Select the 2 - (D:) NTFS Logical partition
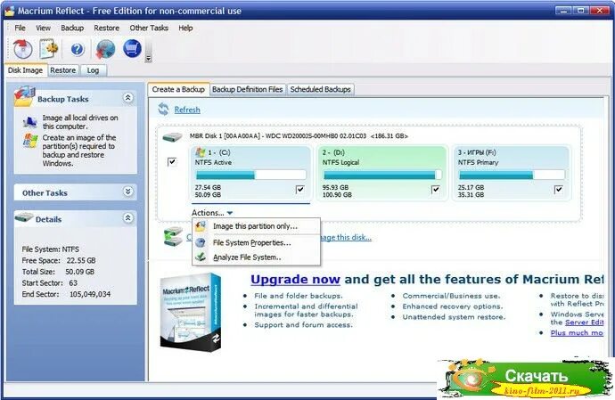615x400 pixels. pyautogui.click(x=382, y=174)
